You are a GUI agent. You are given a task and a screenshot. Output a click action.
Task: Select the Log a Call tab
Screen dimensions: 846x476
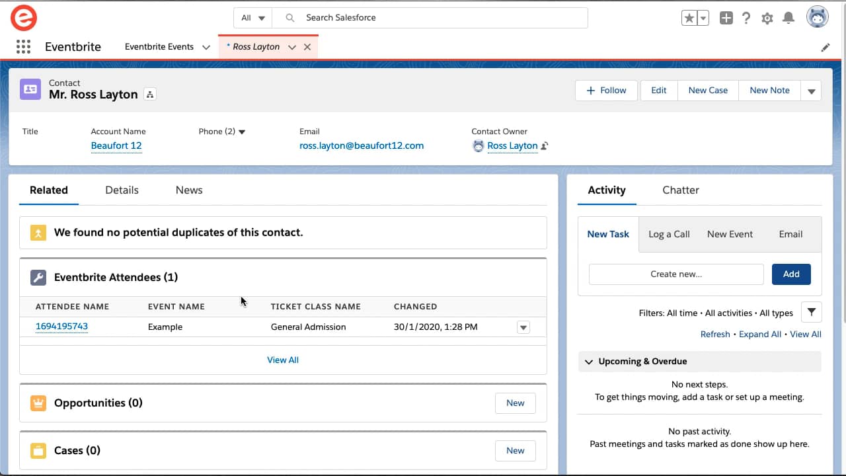669,234
